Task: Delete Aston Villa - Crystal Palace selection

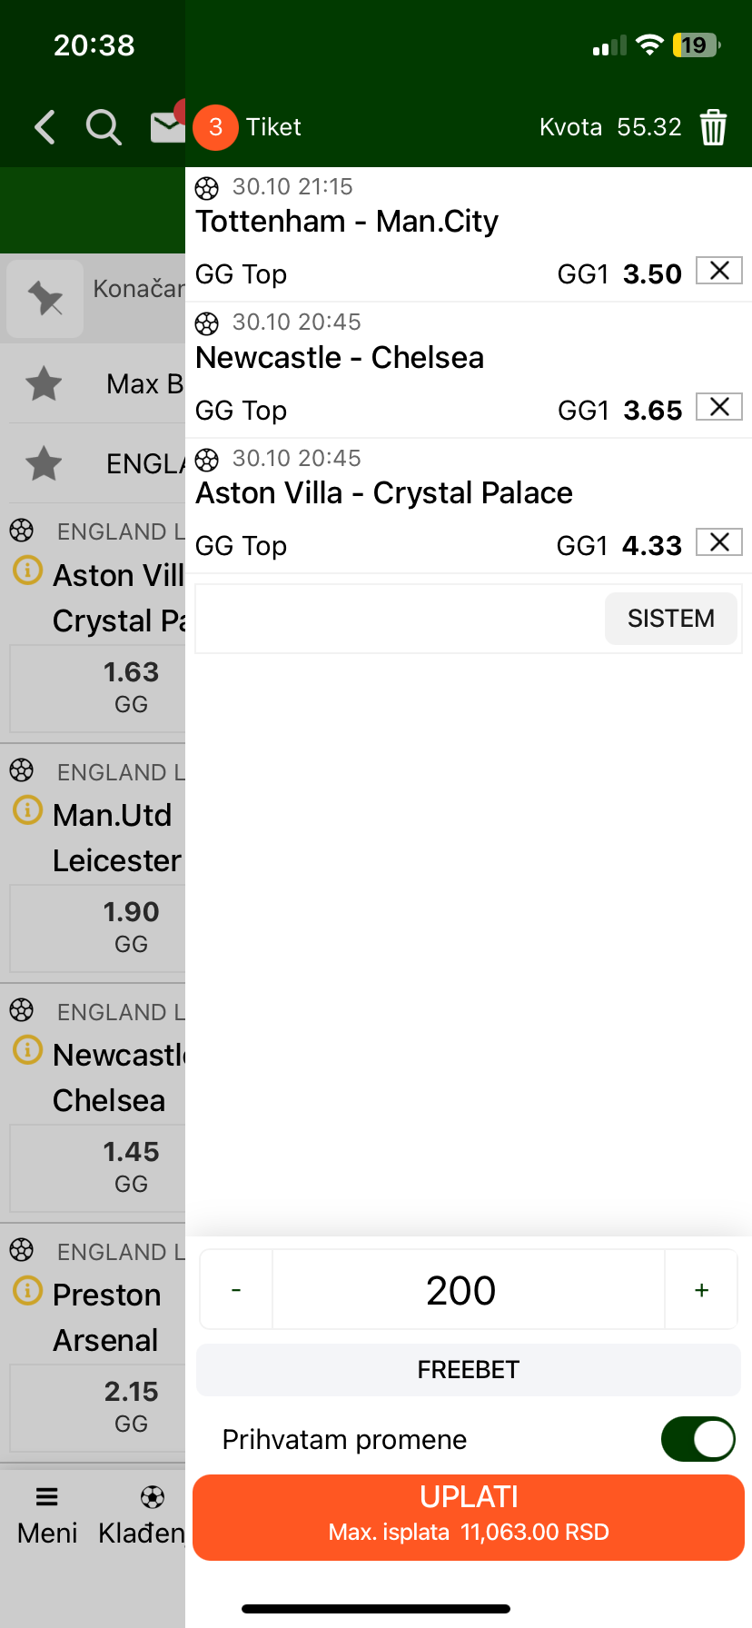Action: [x=719, y=542]
